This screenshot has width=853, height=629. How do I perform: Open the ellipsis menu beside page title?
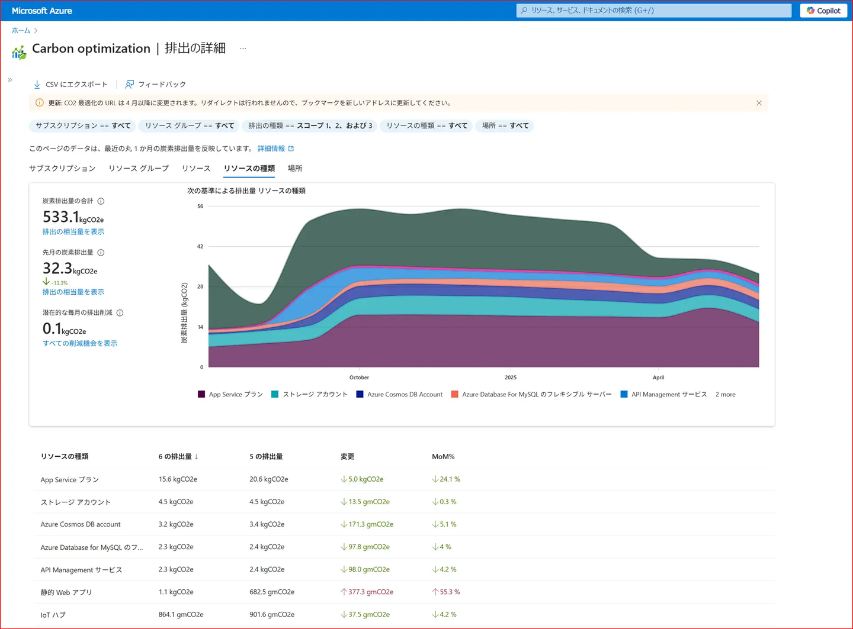(x=243, y=49)
